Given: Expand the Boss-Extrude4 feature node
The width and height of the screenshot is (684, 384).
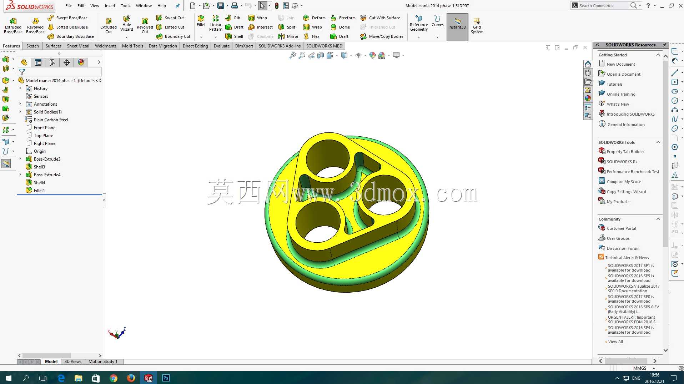Looking at the screenshot, I should click(x=20, y=175).
